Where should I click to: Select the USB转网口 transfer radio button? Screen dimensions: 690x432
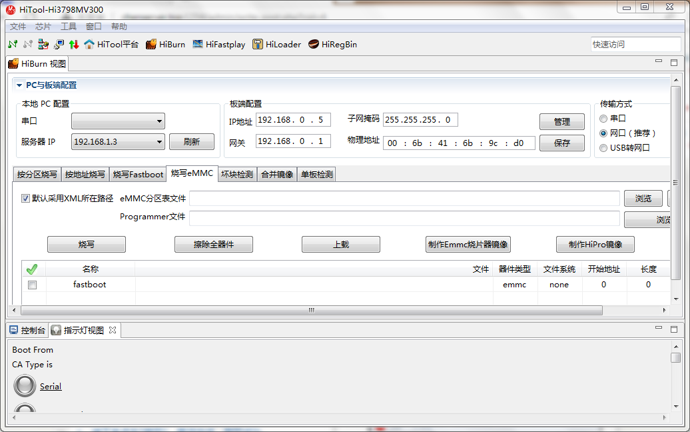coord(603,148)
